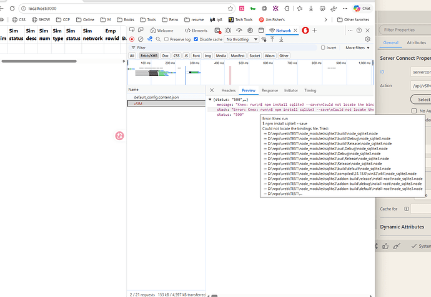Export HAR file with down arrow
The height and width of the screenshot is (297, 431).
pyautogui.click(x=281, y=39)
